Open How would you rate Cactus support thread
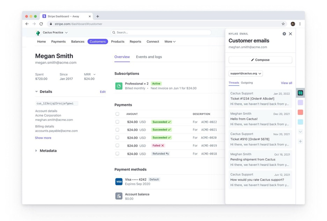The height and width of the screenshot is (221, 327). pos(260,179)
